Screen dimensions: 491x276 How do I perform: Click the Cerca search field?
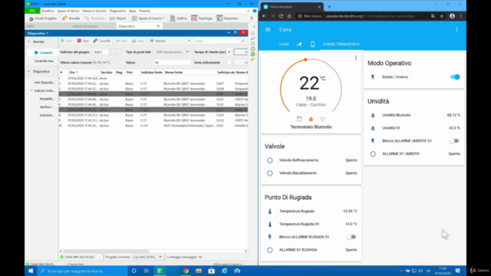click(219, 41)
